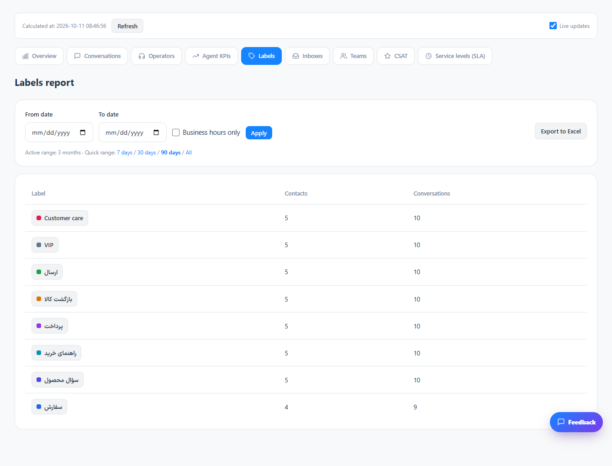Set quick range to 7 days
612x466 pixels.
click(125, 153)
